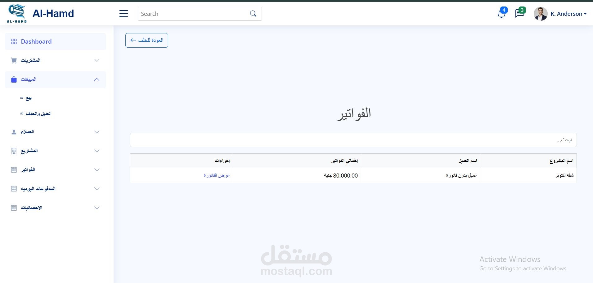
Task: Select the المبيعات sidebar label
Action: tap(29, 79)
